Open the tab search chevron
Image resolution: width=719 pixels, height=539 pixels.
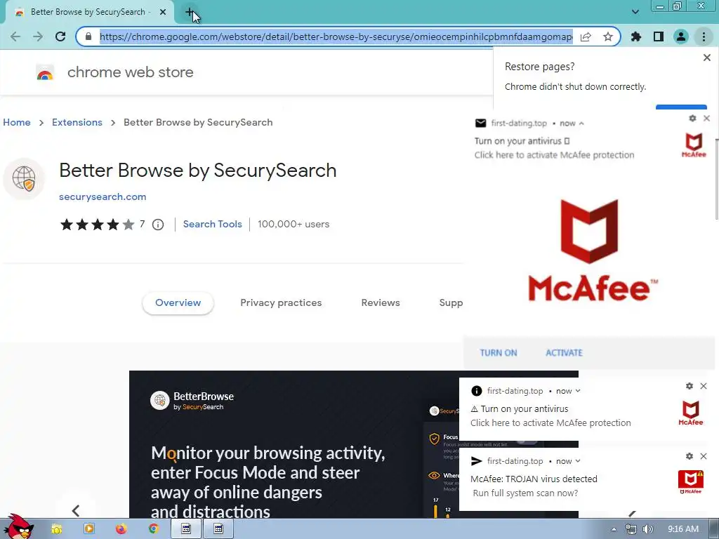(635, 12)
